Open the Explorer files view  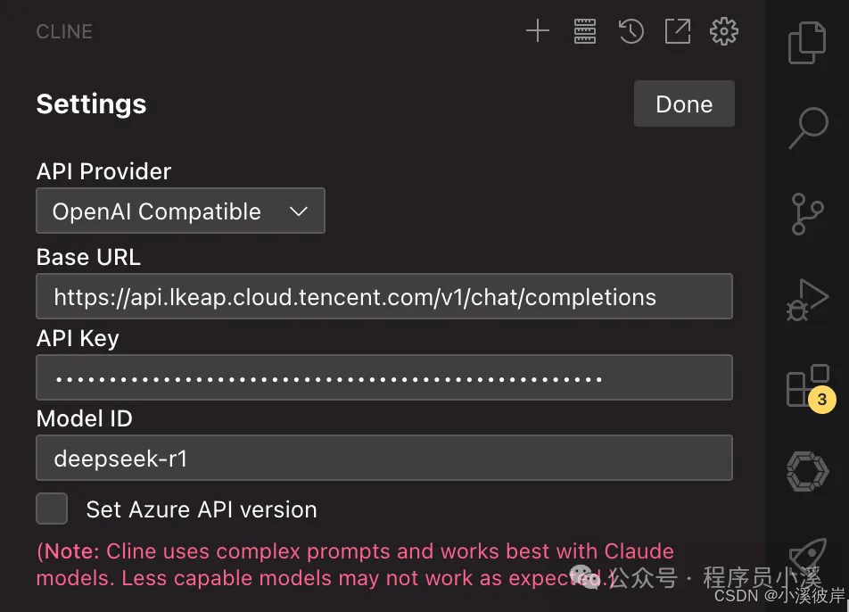pos(808,43)
